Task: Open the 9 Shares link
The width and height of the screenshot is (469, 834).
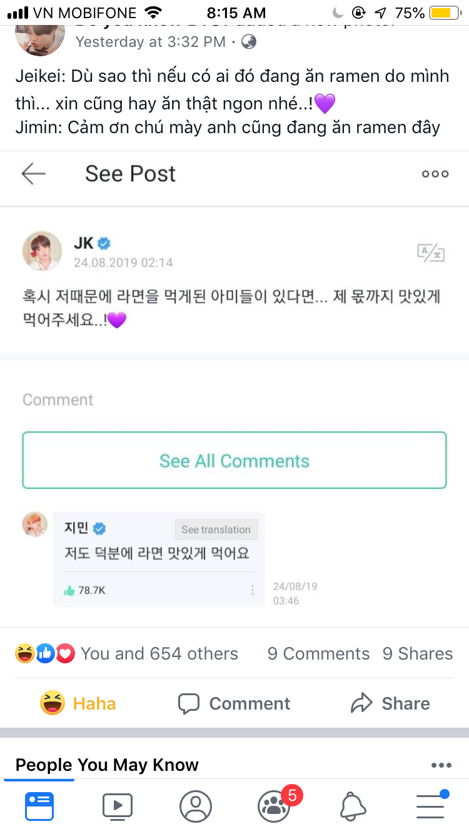Action: click(x=418, y=654)
